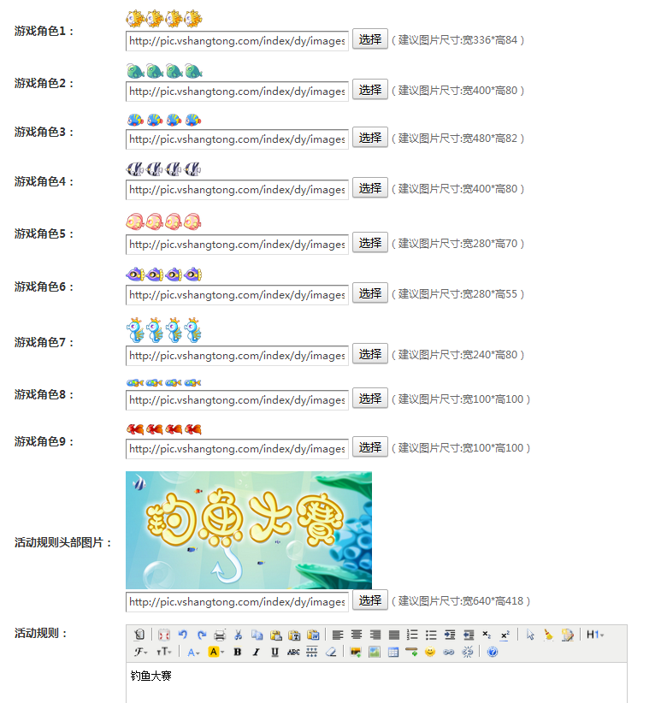Open the editor help icon

coord(493,652)
